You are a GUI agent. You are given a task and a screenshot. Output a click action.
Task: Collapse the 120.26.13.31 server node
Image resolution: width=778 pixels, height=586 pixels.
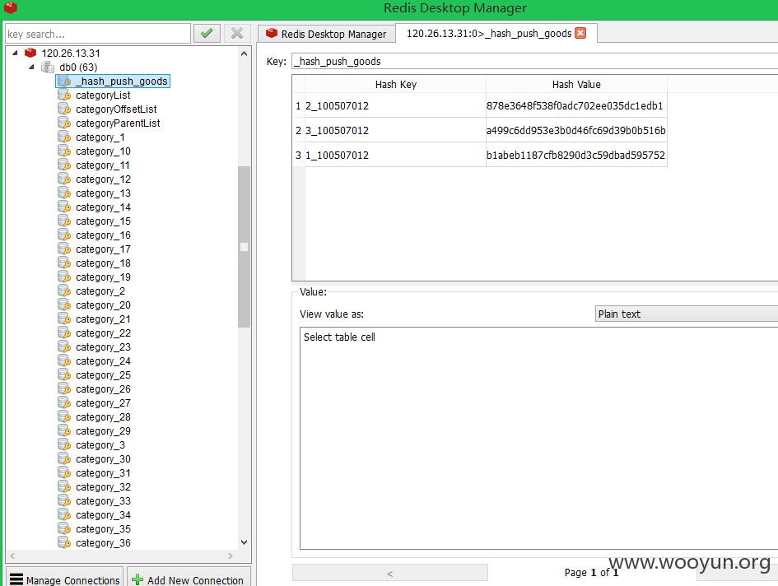pos(15,53)
